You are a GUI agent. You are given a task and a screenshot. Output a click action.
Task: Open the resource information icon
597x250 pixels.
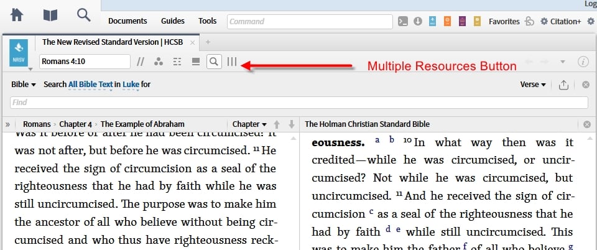583,62
